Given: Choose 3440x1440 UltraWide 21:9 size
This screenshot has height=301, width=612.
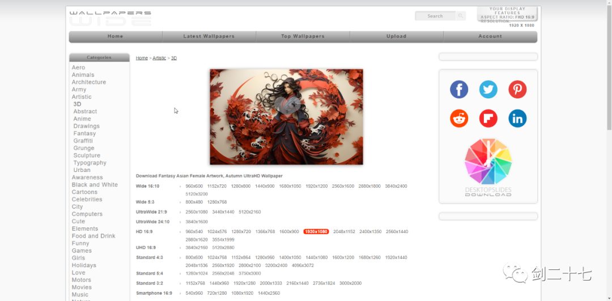Looking at the screenshot, I should tap(223, 212).
